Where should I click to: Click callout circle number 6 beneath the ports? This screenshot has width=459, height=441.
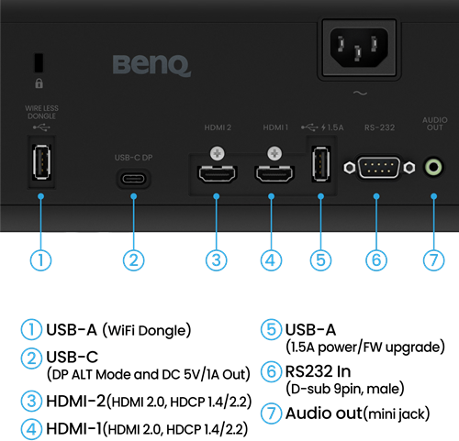point(376,260)
